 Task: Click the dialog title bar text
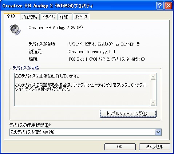48,6
